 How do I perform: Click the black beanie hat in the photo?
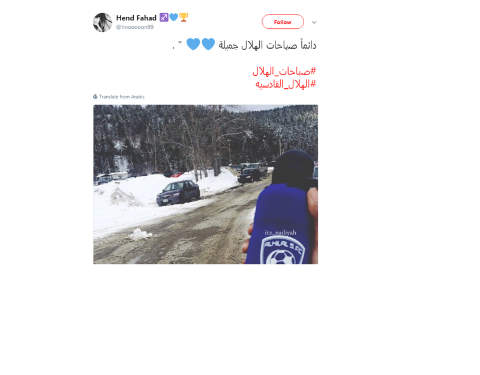point(293,166)
